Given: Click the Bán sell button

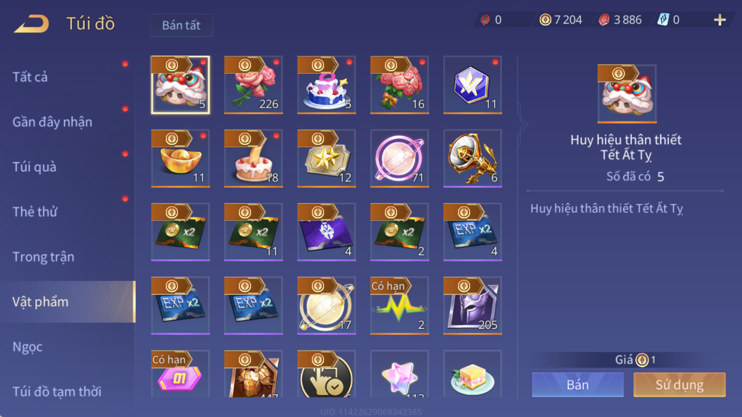Looking at the screenshot, I should (x=578, y=385).
